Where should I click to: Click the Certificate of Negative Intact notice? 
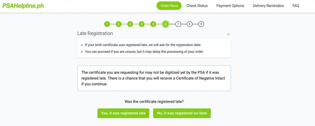tap(154, 78)
